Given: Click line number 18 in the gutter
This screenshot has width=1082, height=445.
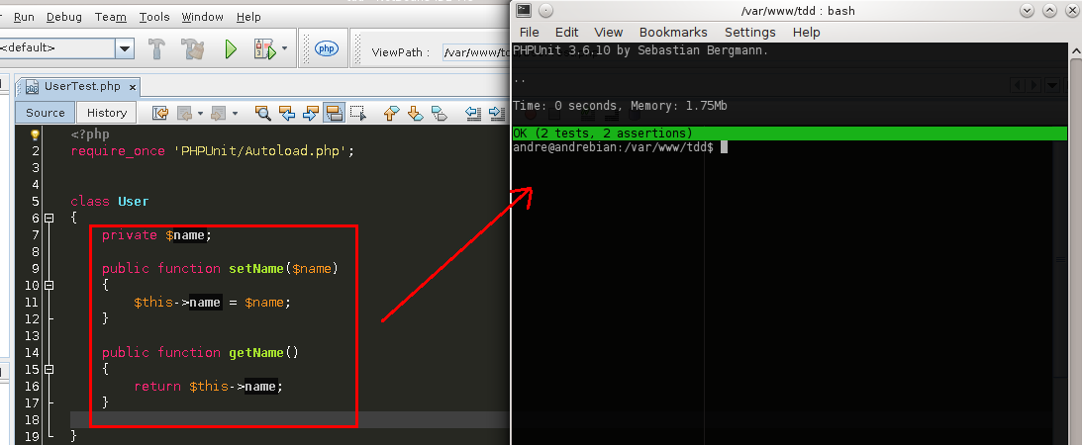Looking at the screenshot, I should tap(32, 419).
